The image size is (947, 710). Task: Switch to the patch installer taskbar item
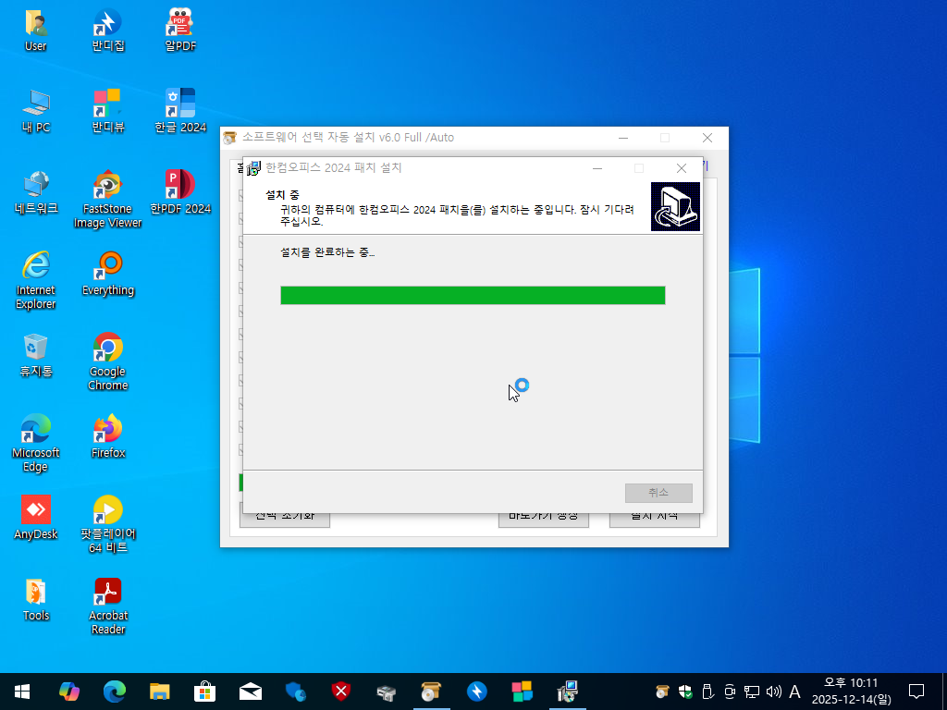pos(568,692)
